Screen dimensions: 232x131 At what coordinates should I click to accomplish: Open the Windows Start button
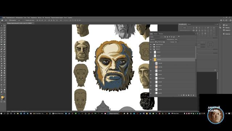pos(1,114)
